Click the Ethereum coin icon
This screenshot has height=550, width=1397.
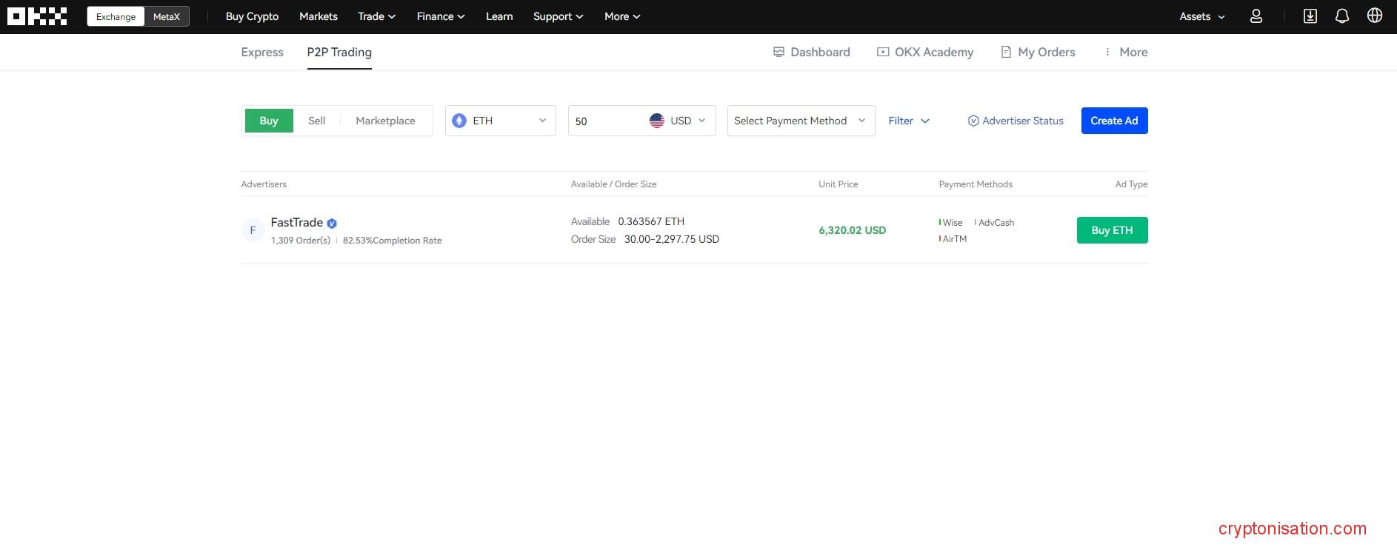(459, 121)
